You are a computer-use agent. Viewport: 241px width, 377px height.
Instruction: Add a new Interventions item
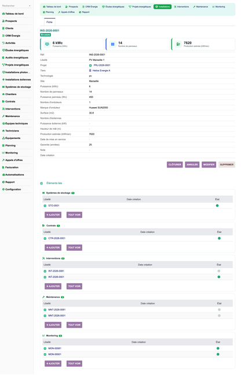(x=53, y=286)
